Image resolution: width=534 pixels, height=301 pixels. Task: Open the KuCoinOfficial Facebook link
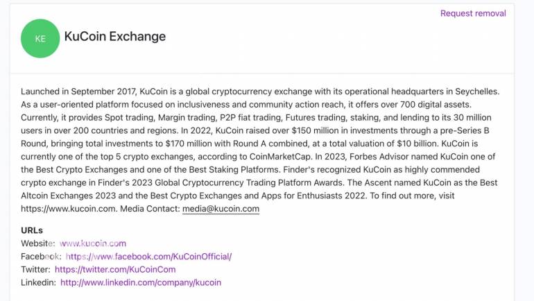coord(148,257)
